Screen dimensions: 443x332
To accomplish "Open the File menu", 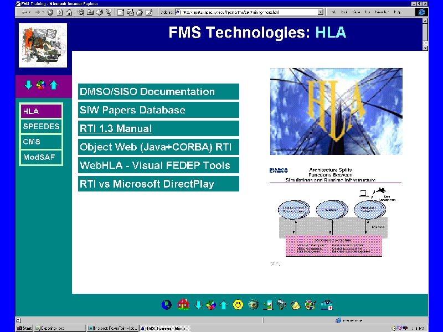I will coord(334,12).
